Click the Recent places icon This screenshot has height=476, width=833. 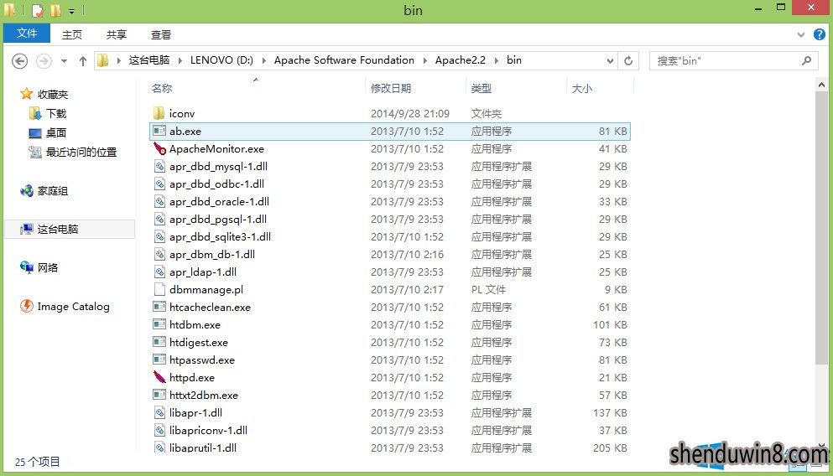35,152
